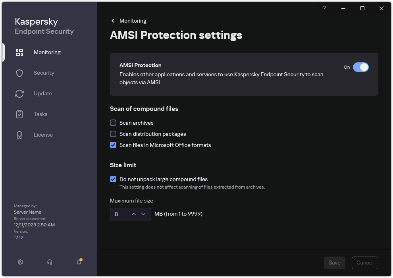Select the License key icon in sidebar

coord(19,135)
